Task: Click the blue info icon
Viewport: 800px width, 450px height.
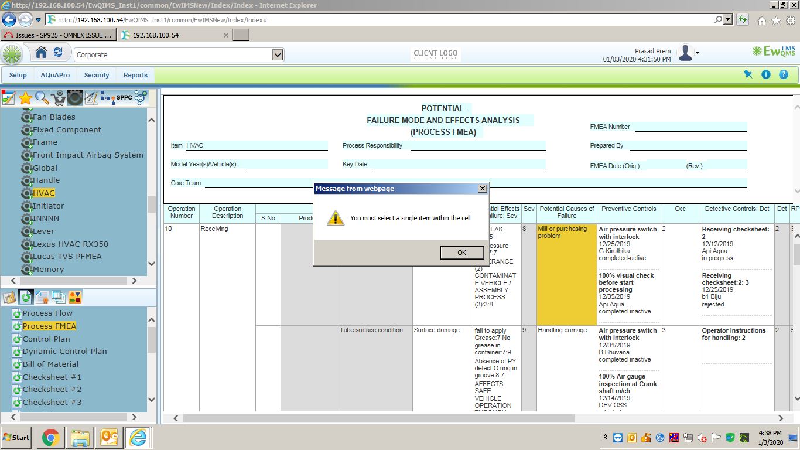Action: [765, 74]
